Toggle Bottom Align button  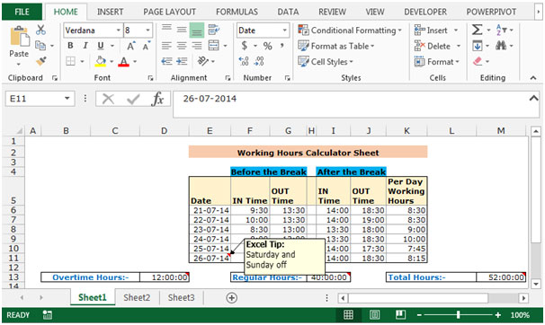(196, 31)
